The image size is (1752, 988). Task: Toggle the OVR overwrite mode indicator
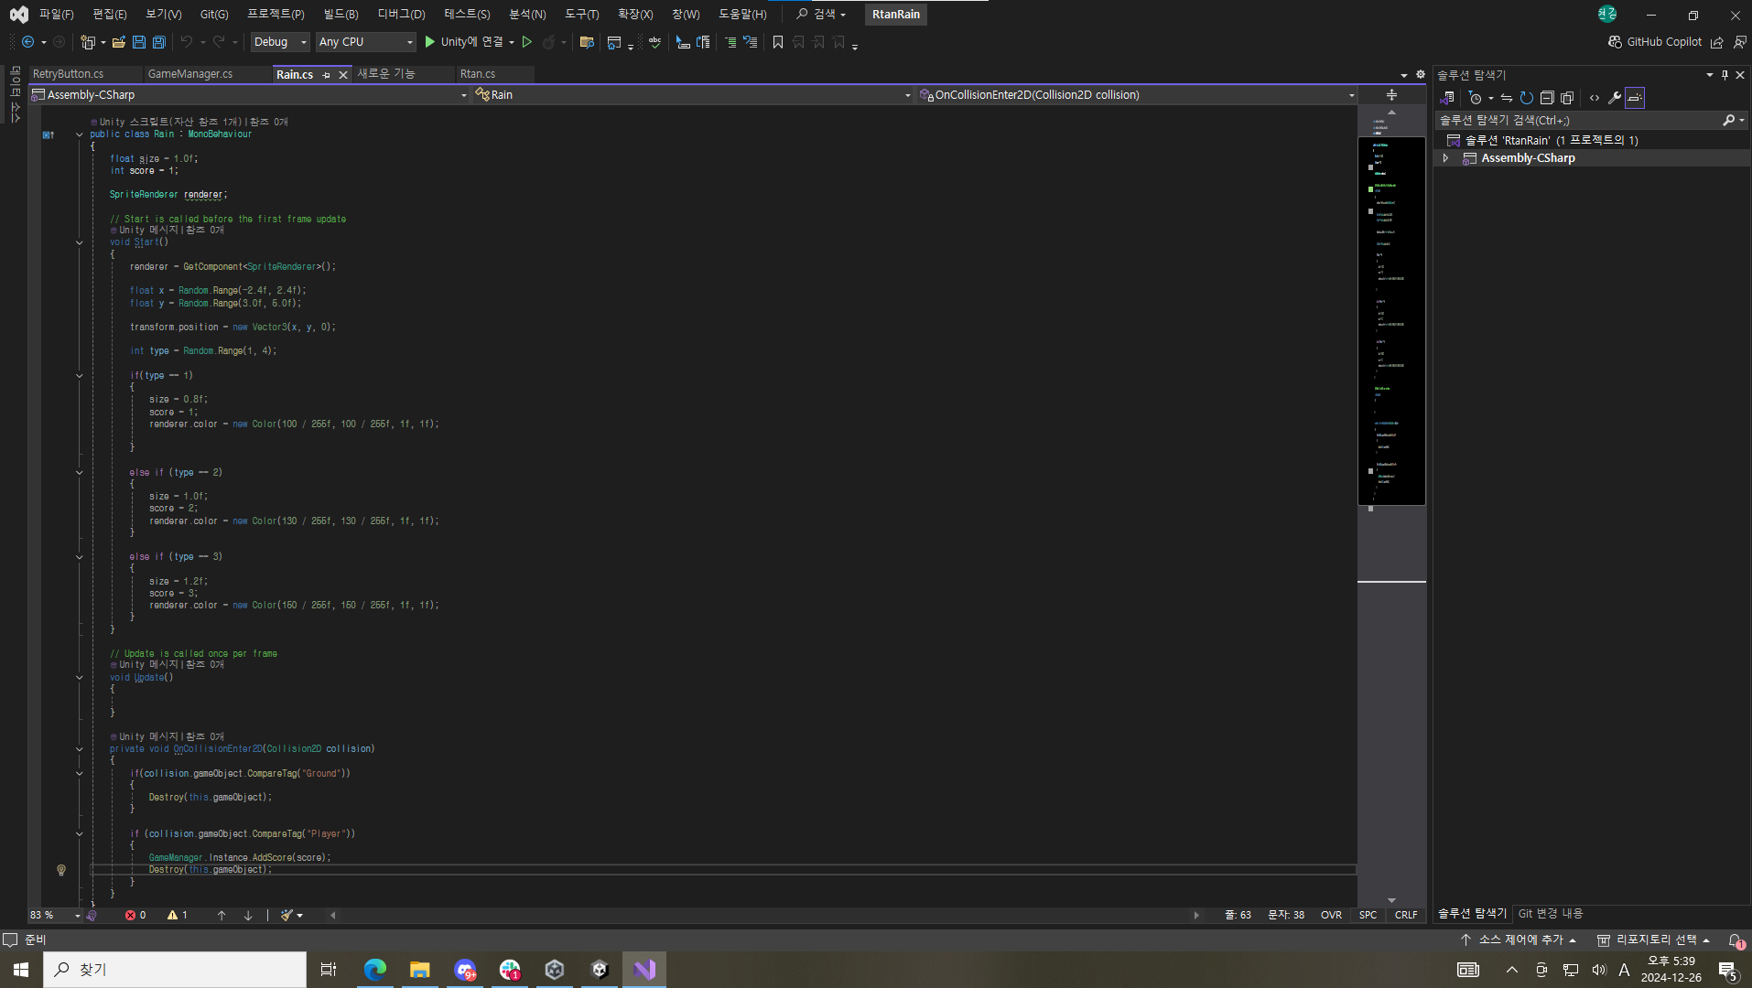(x=1332, y=916)
